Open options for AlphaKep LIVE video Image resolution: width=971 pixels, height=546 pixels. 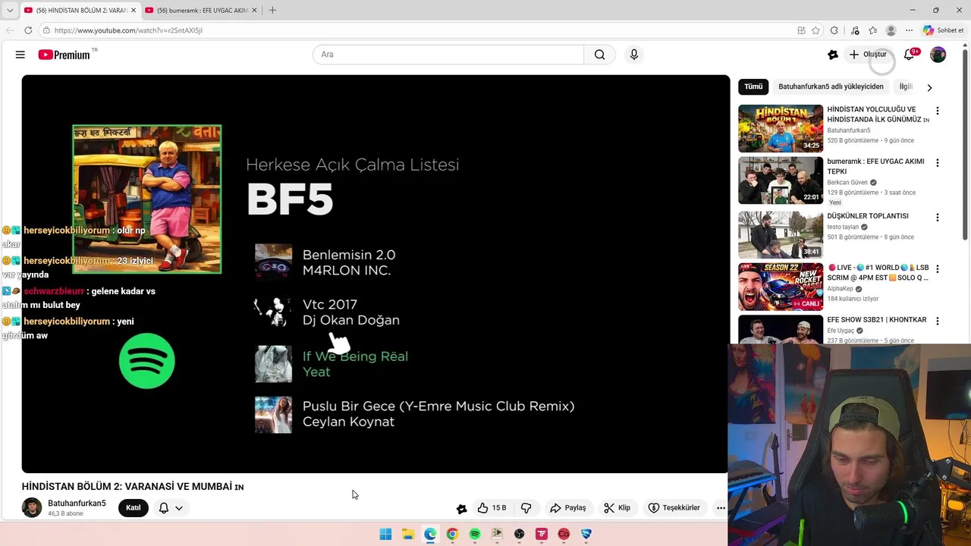(x=938, y=268)
